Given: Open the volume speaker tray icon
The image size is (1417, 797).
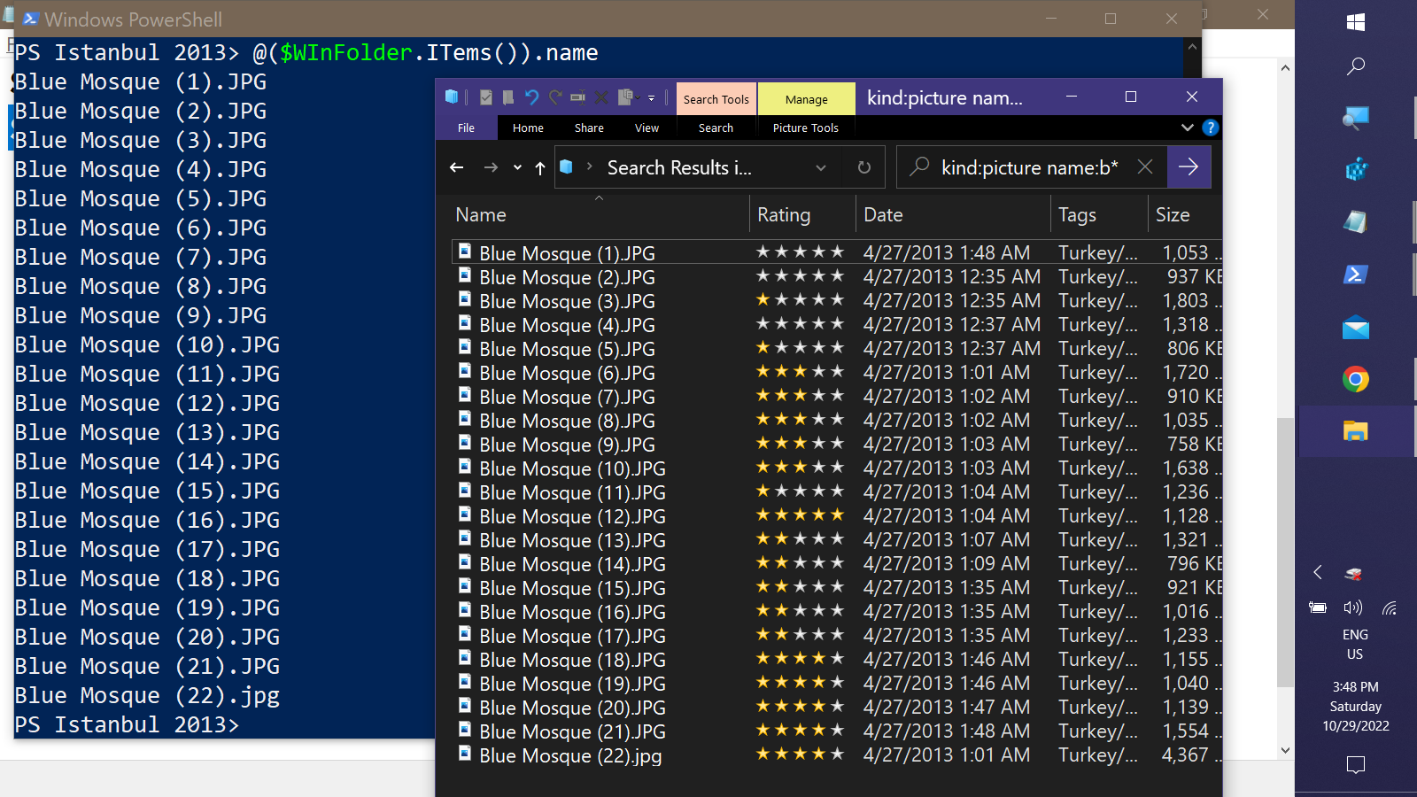Looking at the screenshot, I should click(1352, 607).
